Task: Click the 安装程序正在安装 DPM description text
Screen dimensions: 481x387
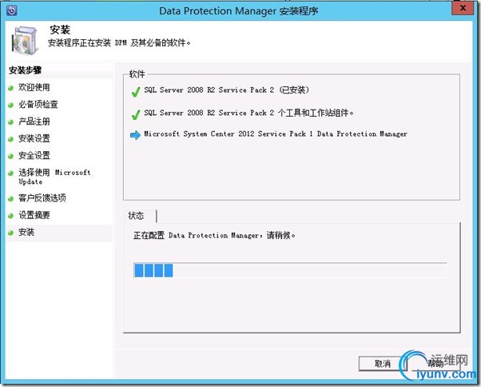Action: point(119,42)
